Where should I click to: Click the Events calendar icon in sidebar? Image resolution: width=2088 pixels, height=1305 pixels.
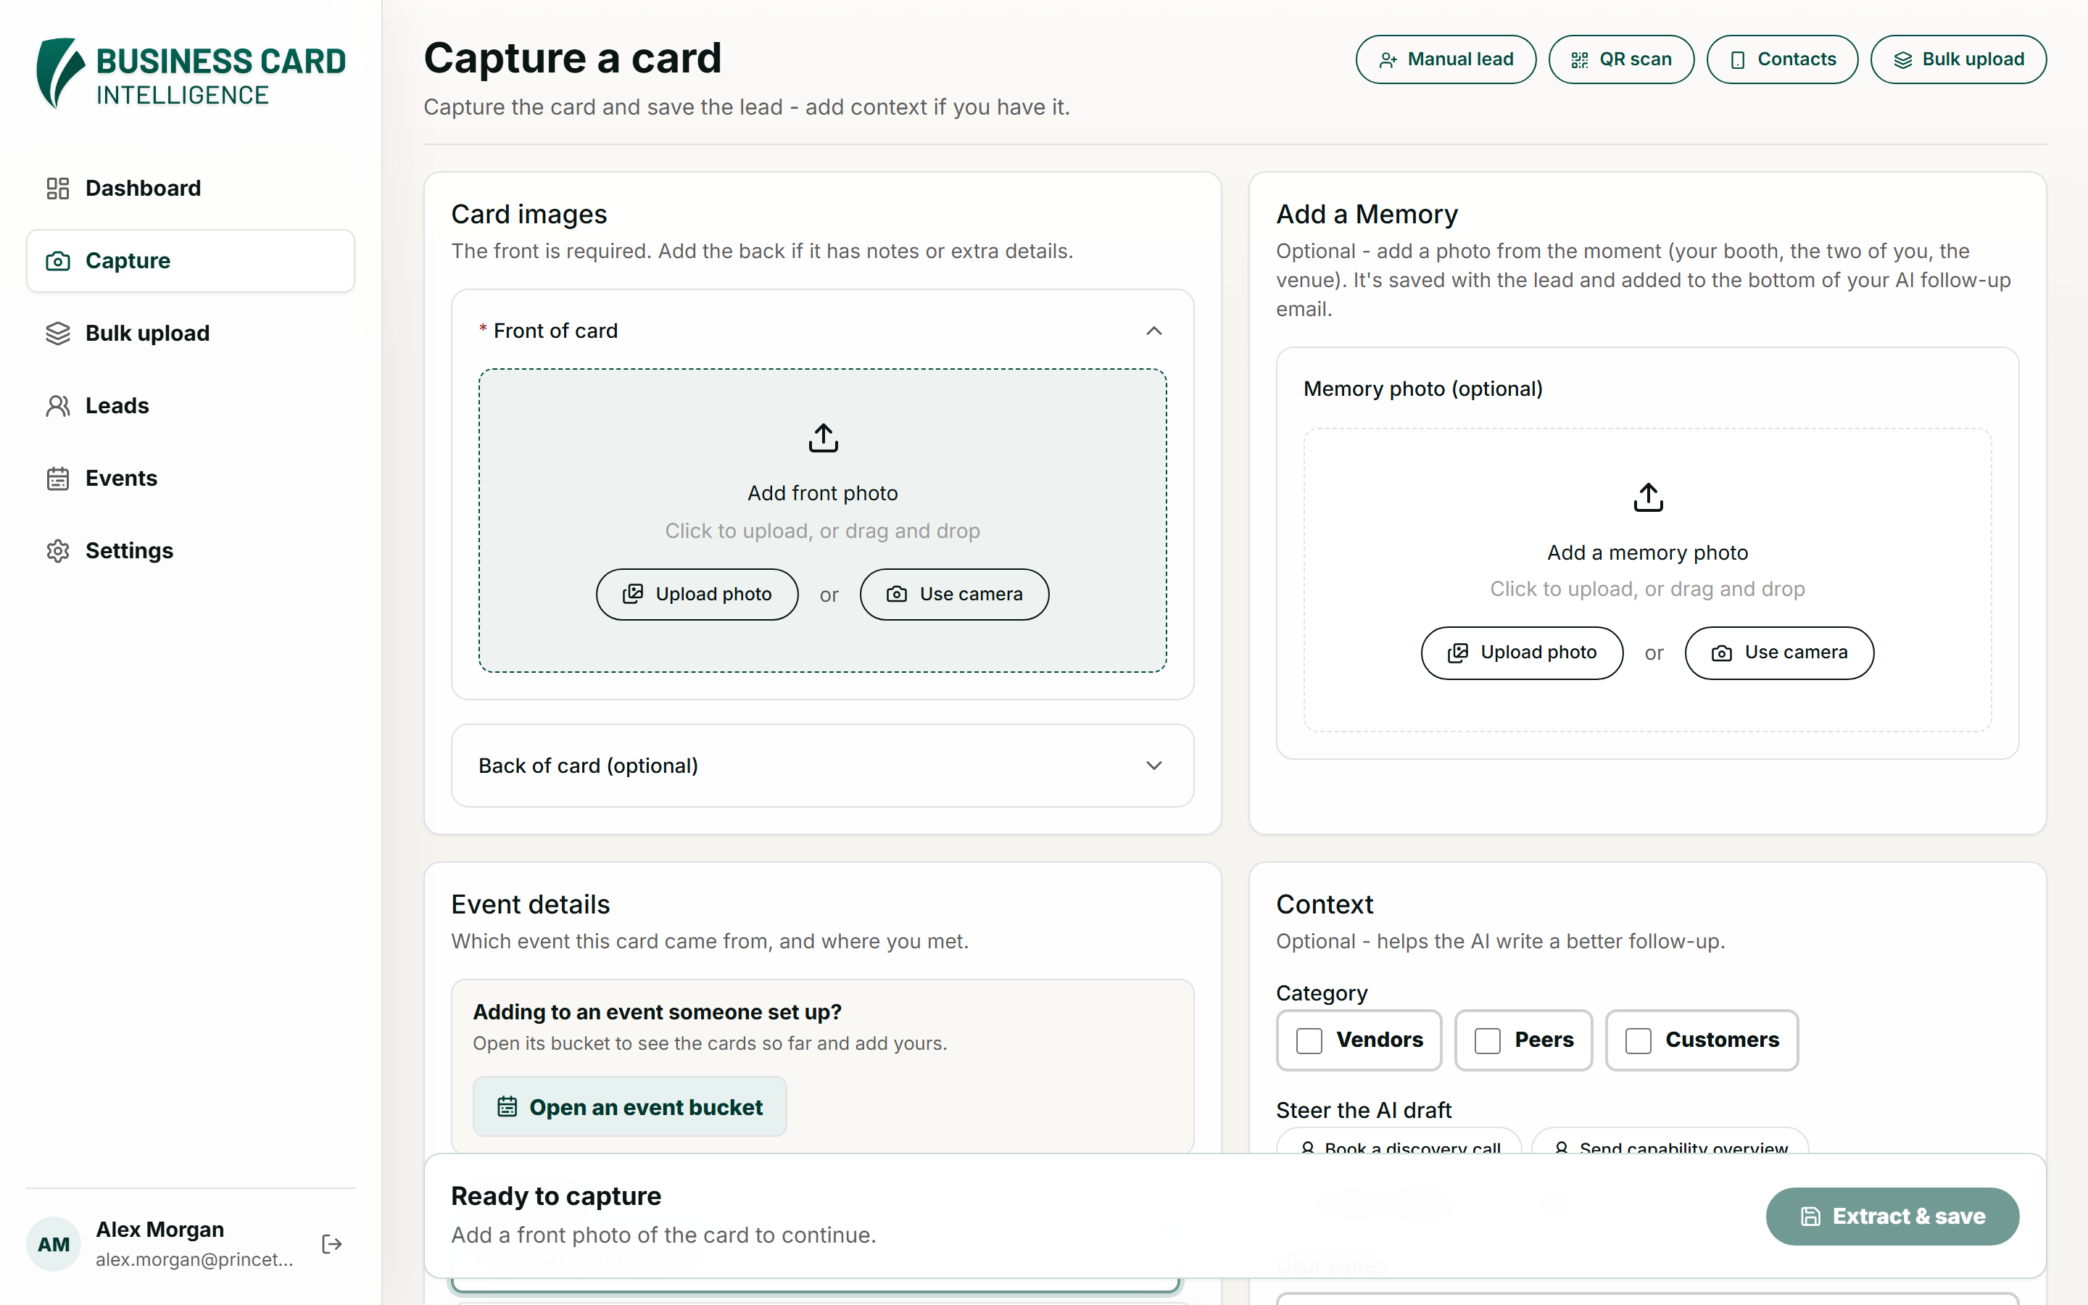click(x=58, y=478)
